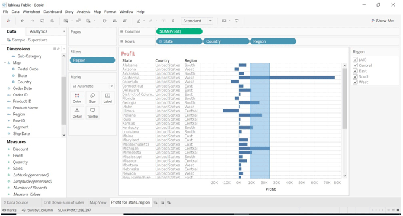Open the Detail marks card

(x=77, y=113)
